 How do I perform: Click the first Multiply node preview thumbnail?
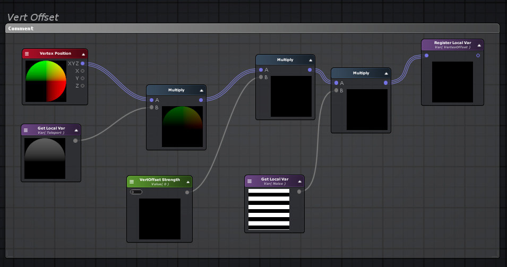[183, 127]
